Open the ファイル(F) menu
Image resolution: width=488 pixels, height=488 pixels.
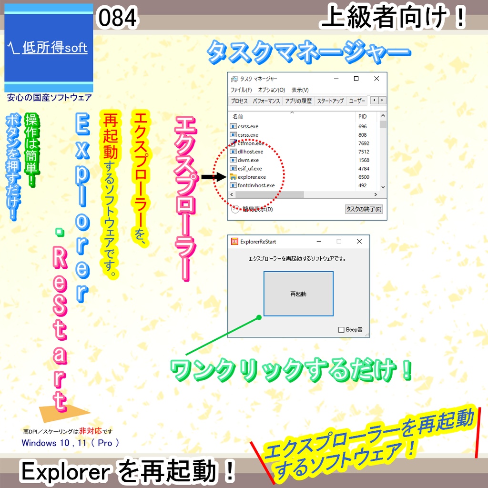click(x=241, y=90)
